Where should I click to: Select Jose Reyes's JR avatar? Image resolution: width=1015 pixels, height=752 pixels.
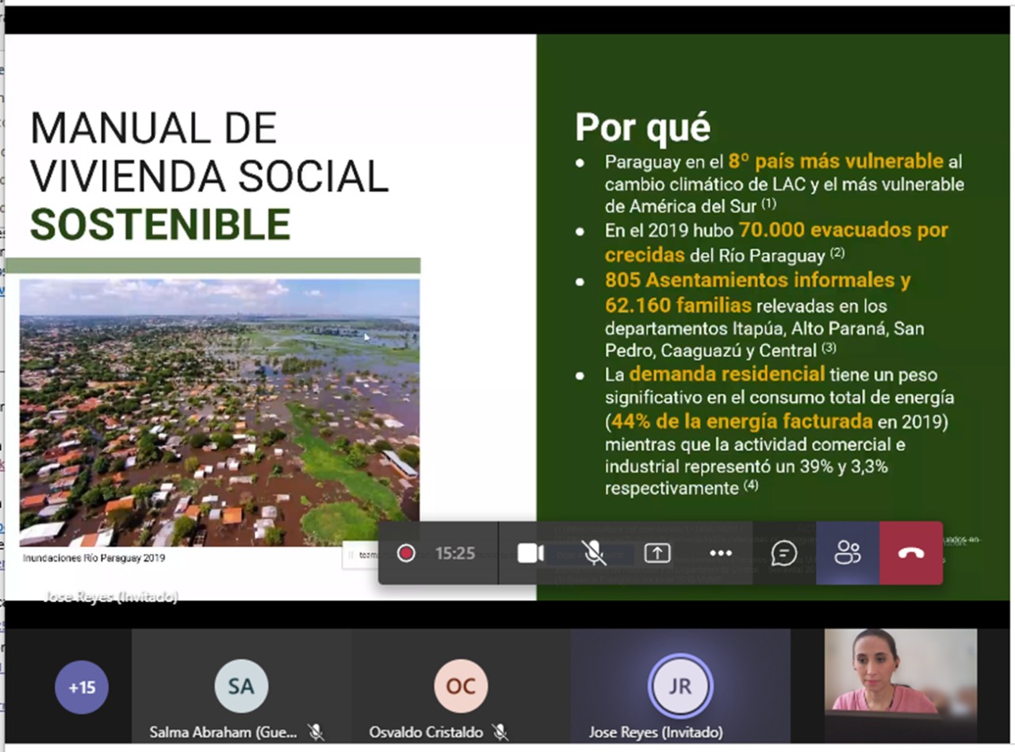coord(680,686)
